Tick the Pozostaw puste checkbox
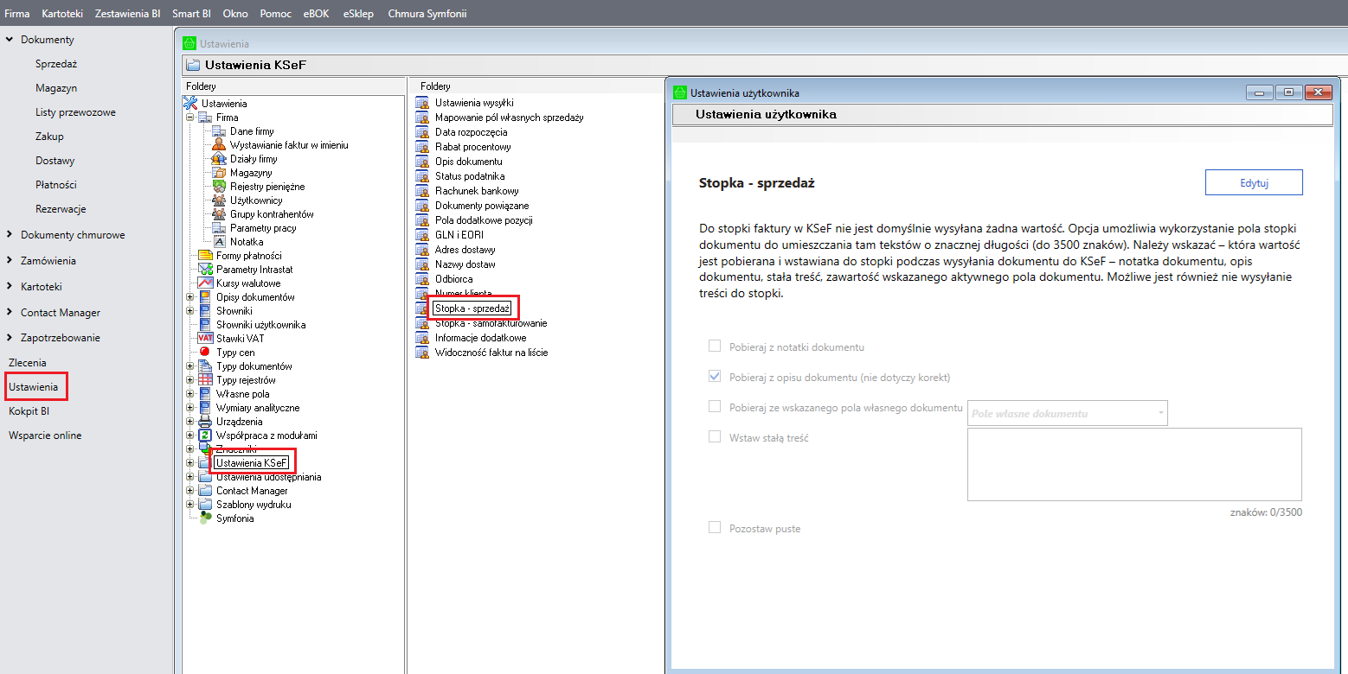Screen dimensions: 1348x674 point(715,528)
